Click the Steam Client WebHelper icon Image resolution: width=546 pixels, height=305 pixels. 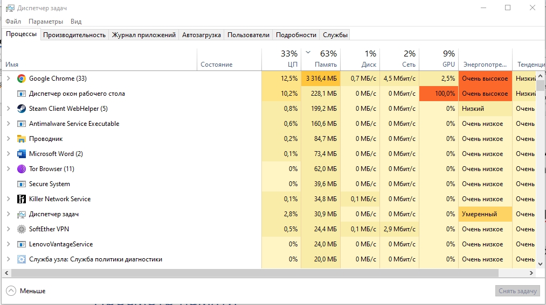pyautogui.click(x=21, y=109)
